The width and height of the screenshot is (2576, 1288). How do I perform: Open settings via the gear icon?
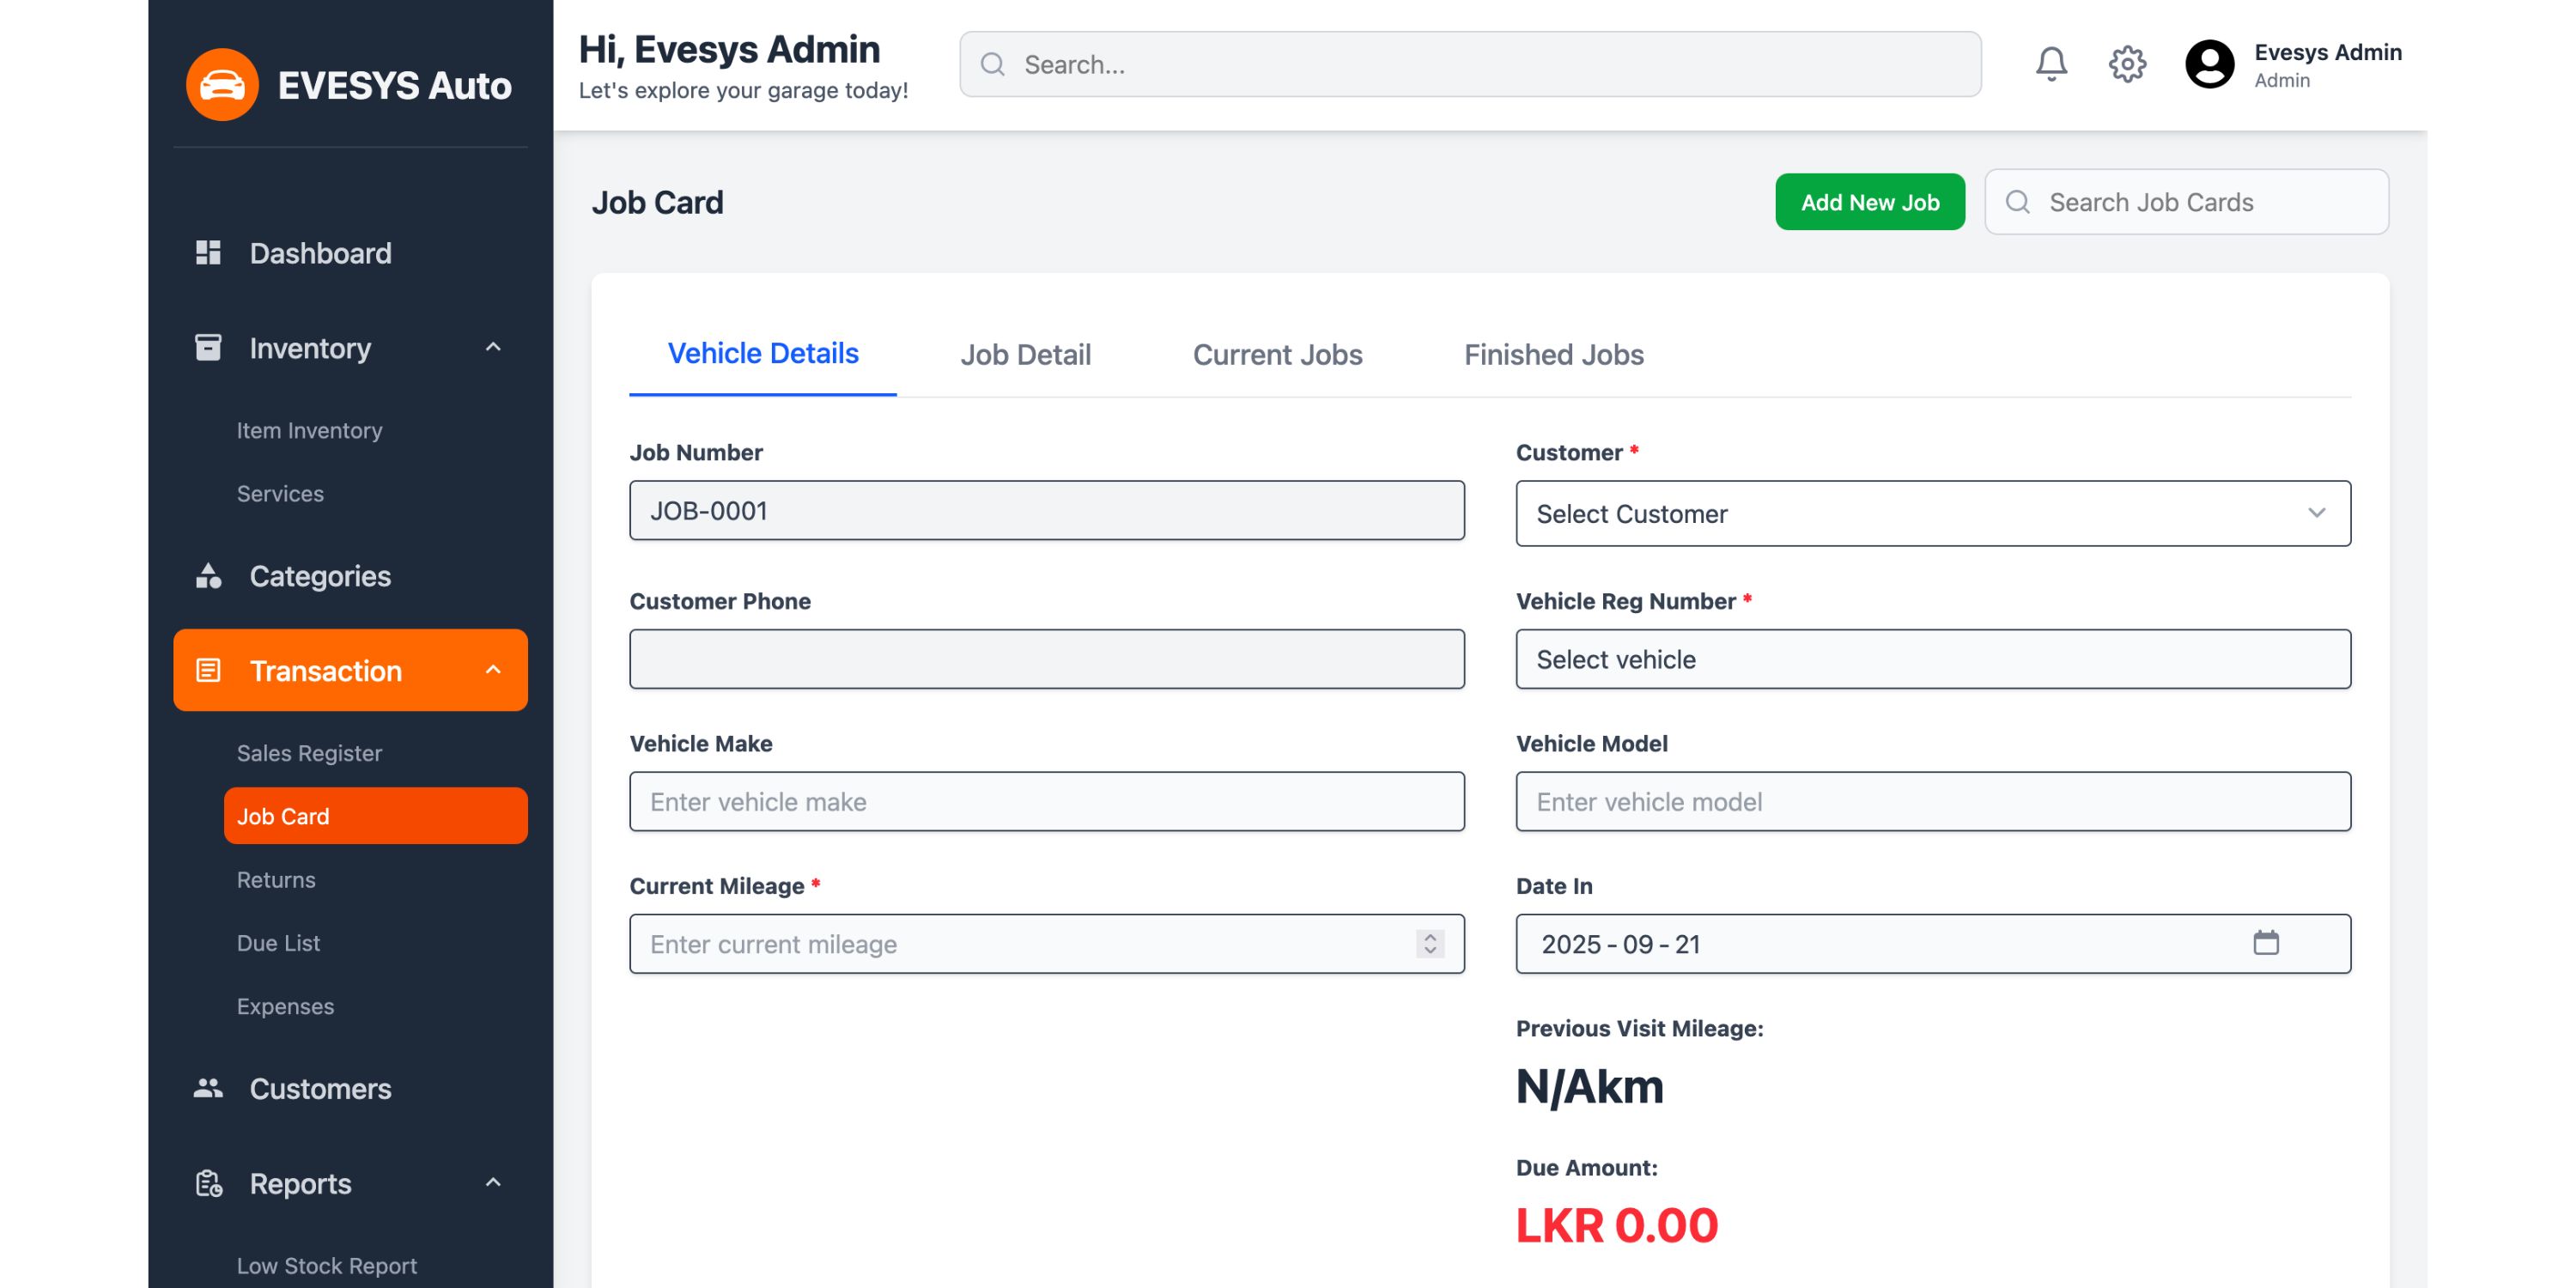coord(2127,64)
